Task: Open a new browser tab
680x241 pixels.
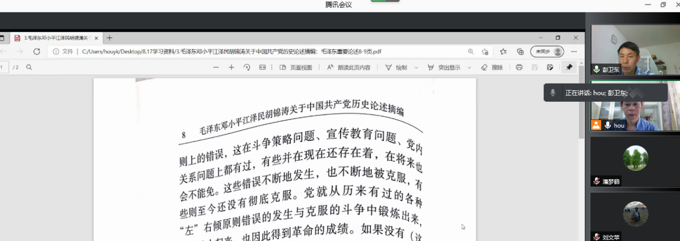Action: tap(109, 38)
